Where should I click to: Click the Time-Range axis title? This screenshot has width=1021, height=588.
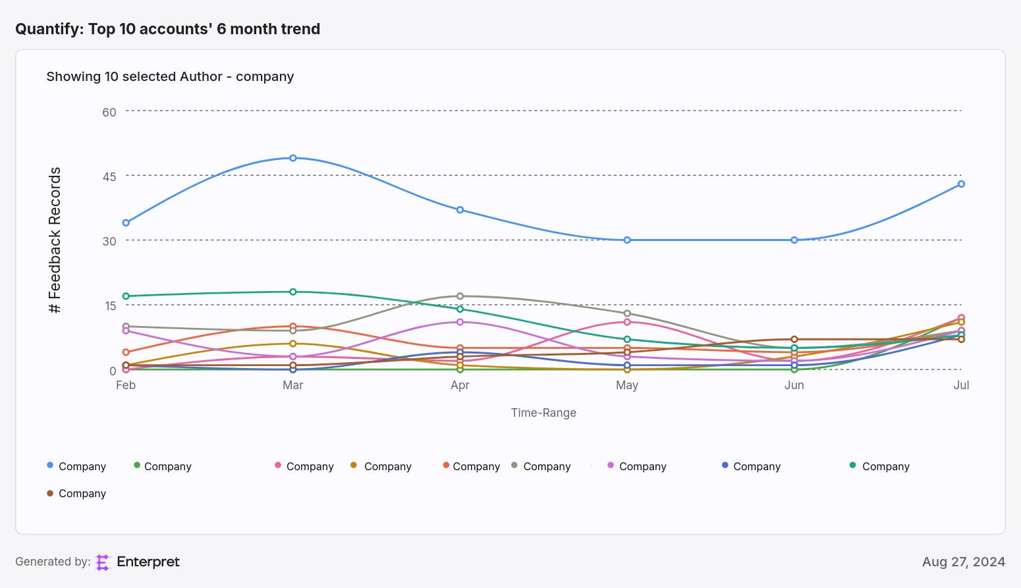543,413
